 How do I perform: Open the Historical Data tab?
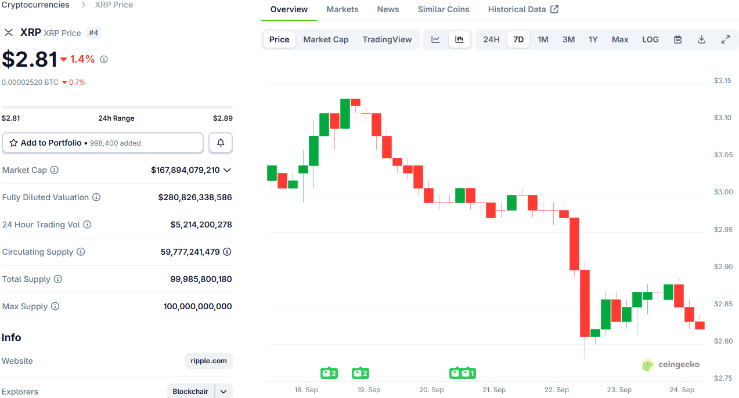[x=523, y=9]
